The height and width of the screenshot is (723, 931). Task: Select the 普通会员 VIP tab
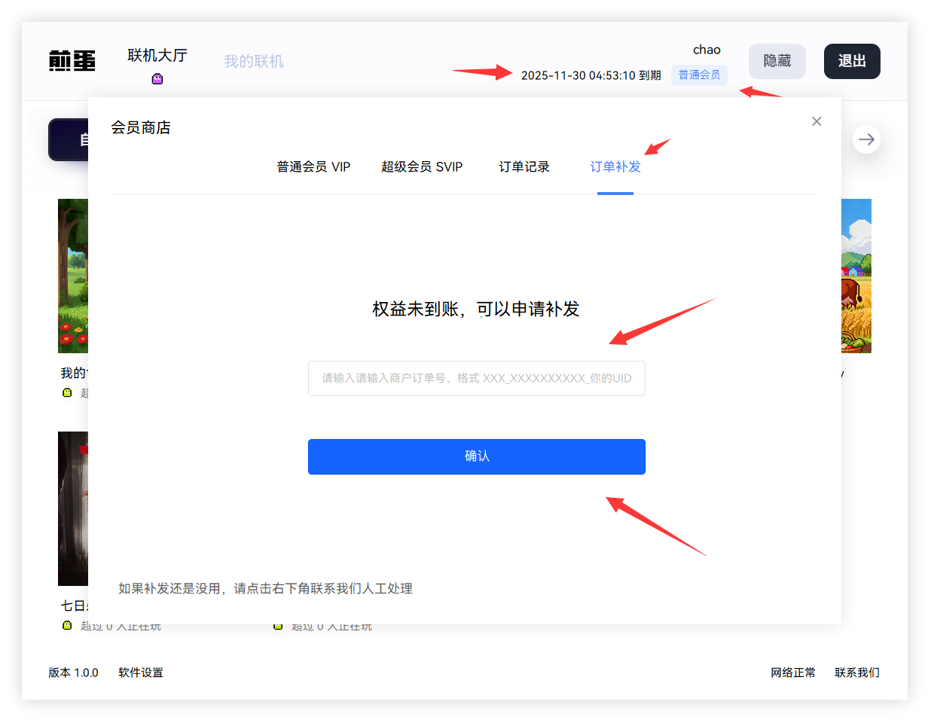tap(313, 166)
